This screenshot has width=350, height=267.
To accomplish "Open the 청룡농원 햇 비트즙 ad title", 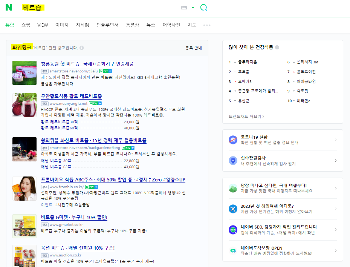I will [87, 64].
